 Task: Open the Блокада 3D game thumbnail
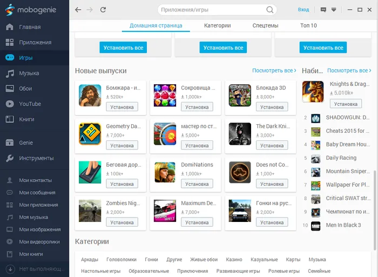240,96
